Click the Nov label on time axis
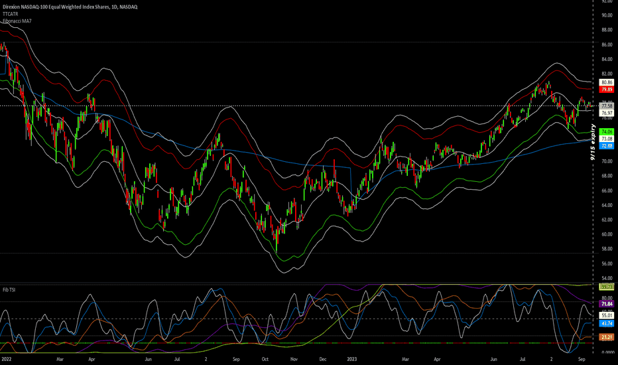The height and width of the screenshot is (365, 618). coord(294,359)
